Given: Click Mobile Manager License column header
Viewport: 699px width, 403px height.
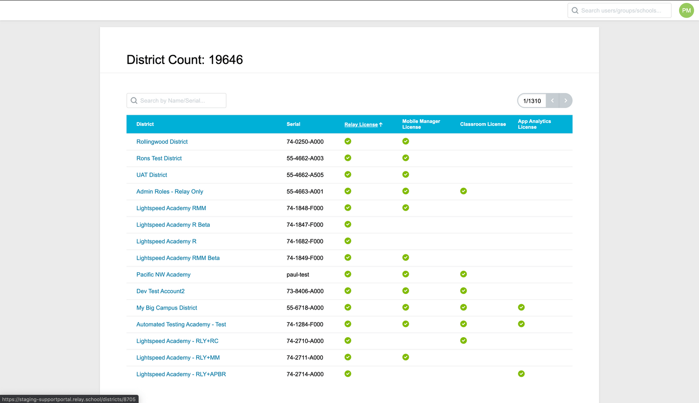Looking at the screenshot, I should pos(421,124).
